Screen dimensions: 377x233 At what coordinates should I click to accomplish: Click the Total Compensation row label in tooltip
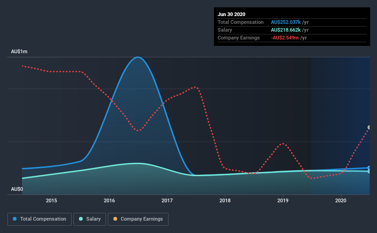[x=241, y=22]
